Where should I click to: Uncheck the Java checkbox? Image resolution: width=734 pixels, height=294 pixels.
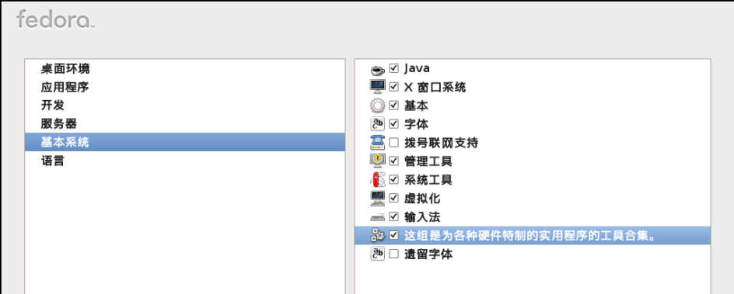tap(393, 68)
